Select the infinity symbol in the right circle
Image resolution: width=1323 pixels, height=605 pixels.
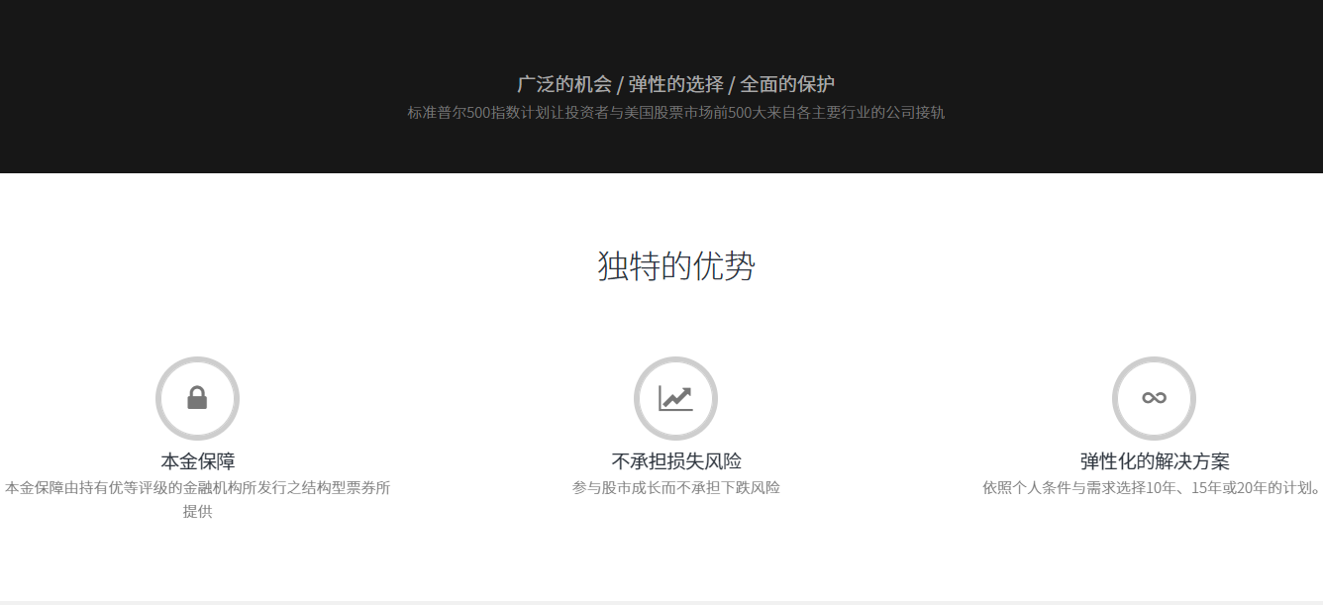click(x=1154, y=398)
